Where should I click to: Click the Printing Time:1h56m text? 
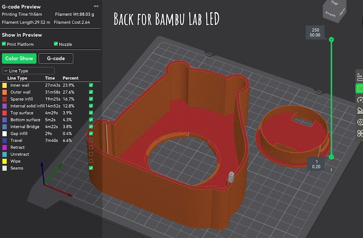[x=22, y=14]
